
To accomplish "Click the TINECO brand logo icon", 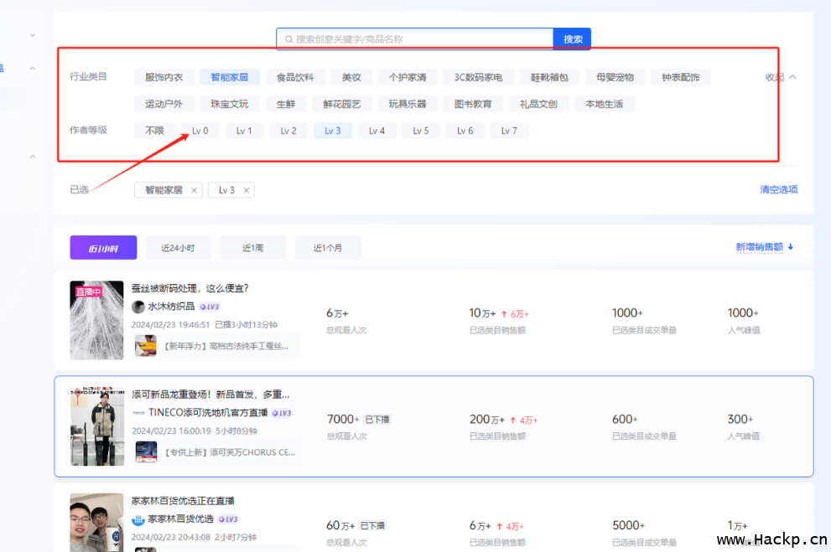I will coord(138,413).
